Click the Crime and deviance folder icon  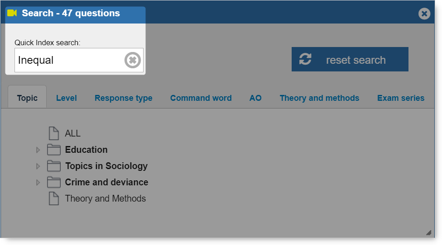[54, 182]
